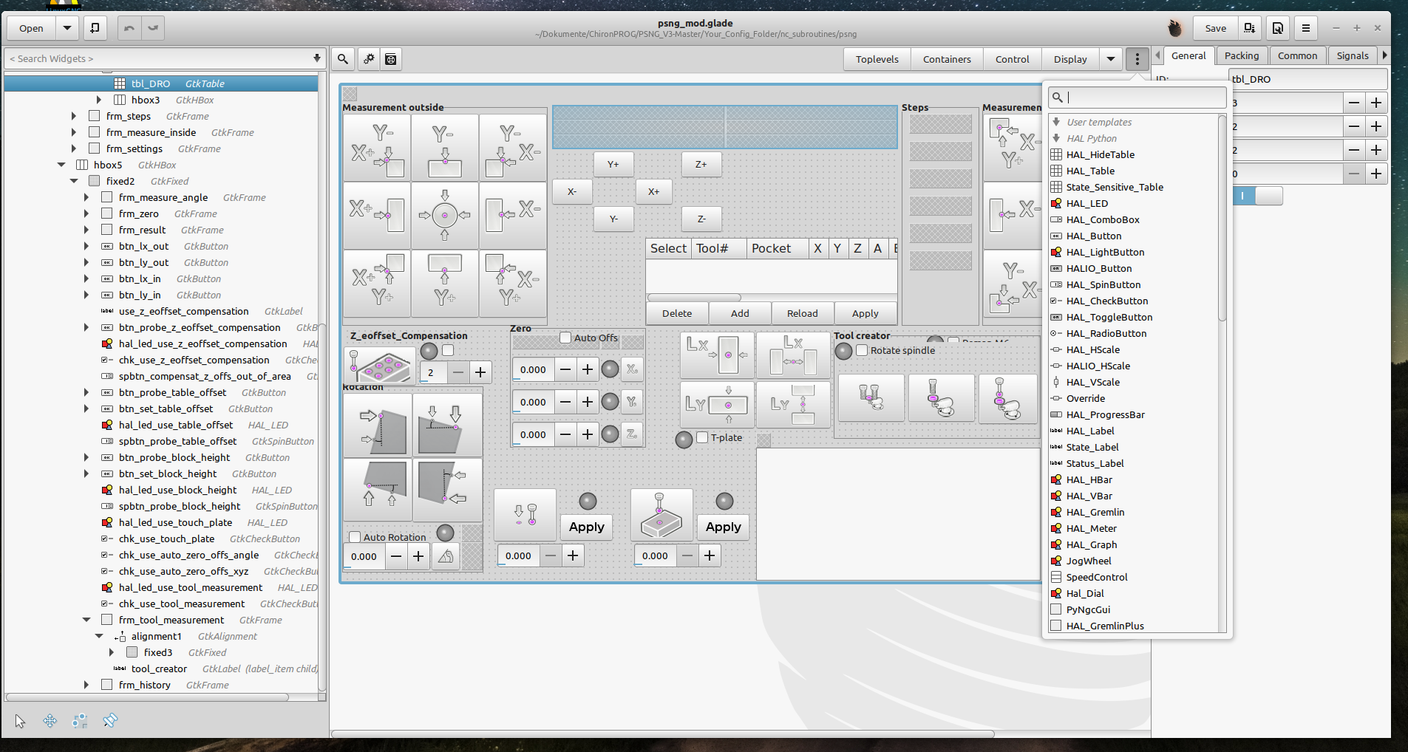
Task: Click the undo arrow in header bar
Action: [129, 28]
